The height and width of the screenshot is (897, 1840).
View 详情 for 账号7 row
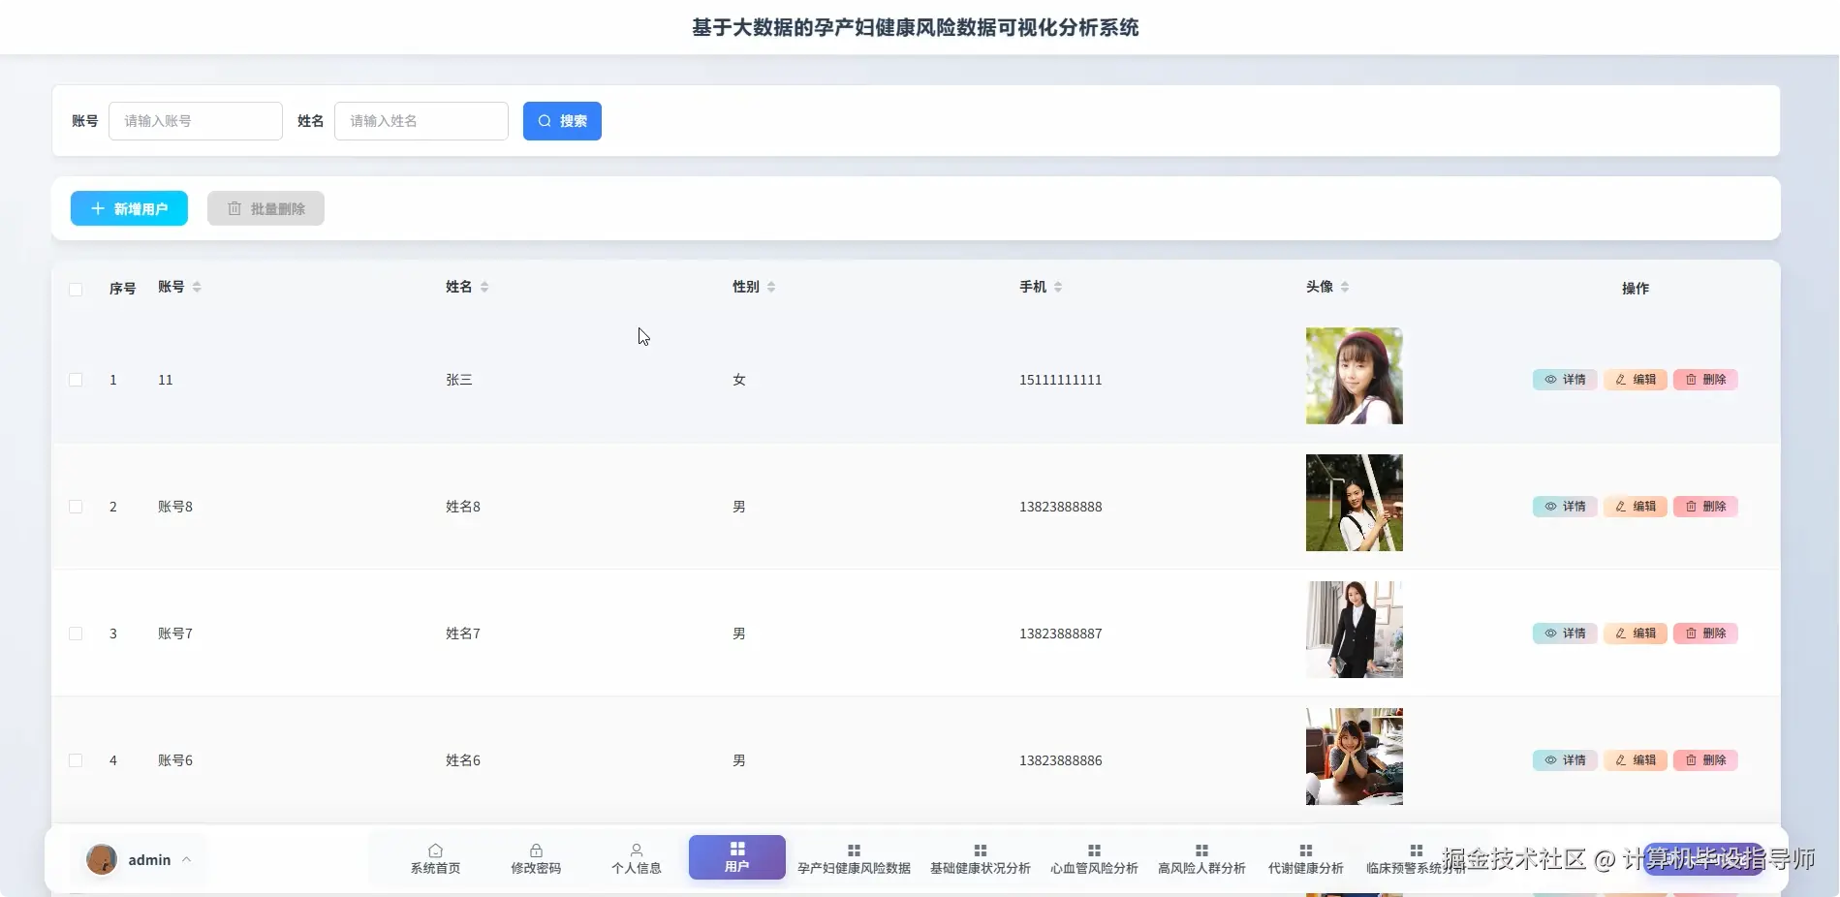coord(1565,634)
